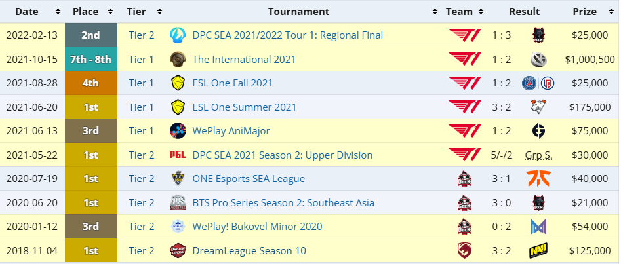The height and width of the screenshot is (264, 621).
Task: Click the DreamLeague Season 10 tournament icon
Action: click(x=178, y=251)
